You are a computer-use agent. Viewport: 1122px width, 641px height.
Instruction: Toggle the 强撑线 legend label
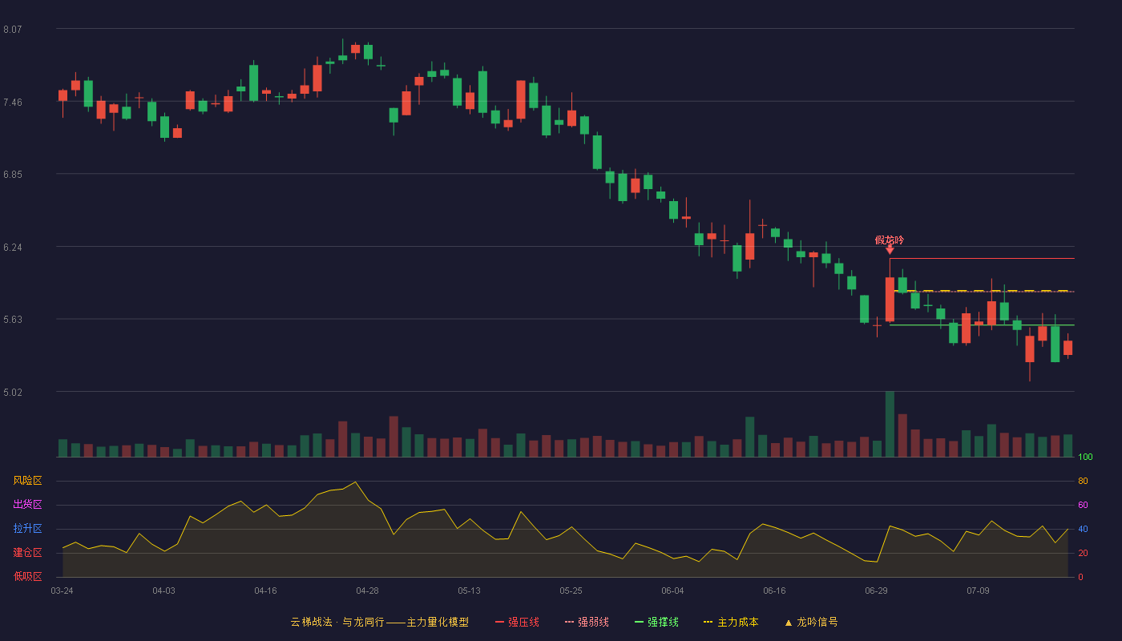pyautogui.click(x=663, y=622)
